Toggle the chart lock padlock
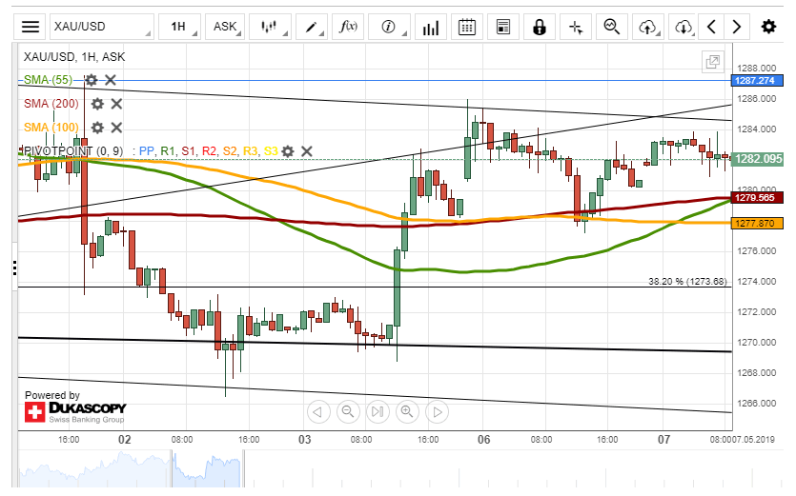This screenshot has width=796, height=496. [x=540, y=27]
